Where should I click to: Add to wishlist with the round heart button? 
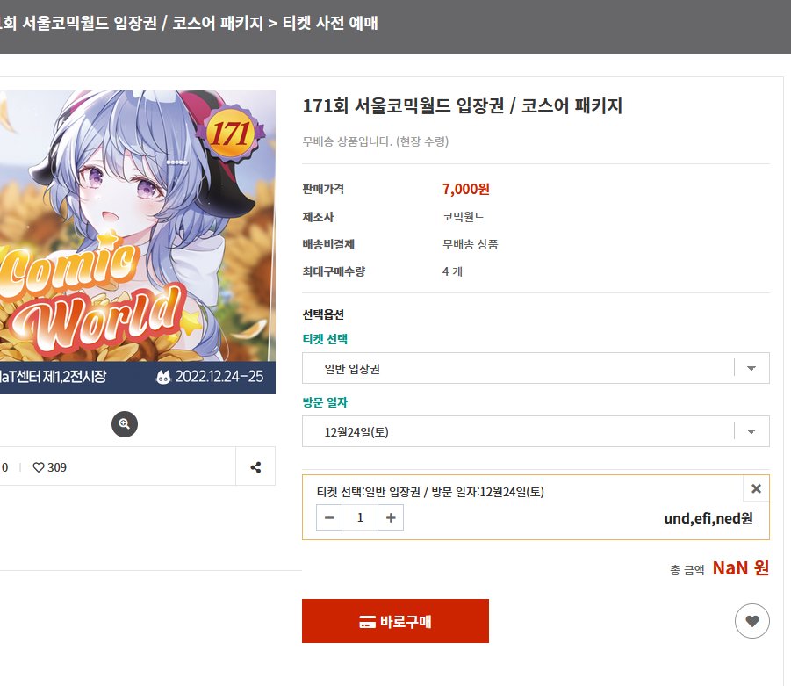(x=751, y=621)
